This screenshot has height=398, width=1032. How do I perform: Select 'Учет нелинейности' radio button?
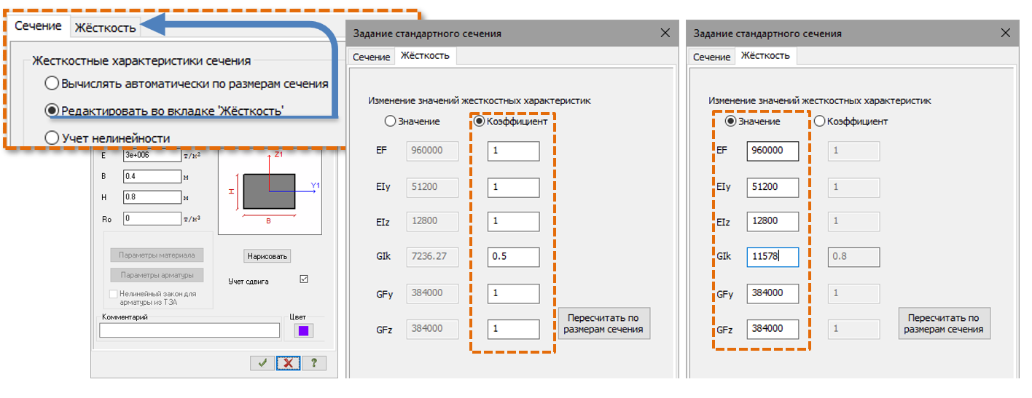click(x=52, y=138)
